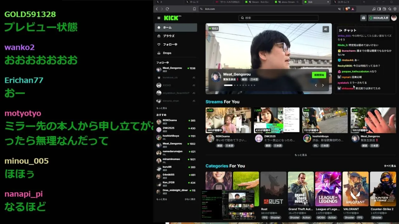This screenshot has width=399, height=224.
Task: Show next featured stream in carousel
Action: click(x=323, y=85)
